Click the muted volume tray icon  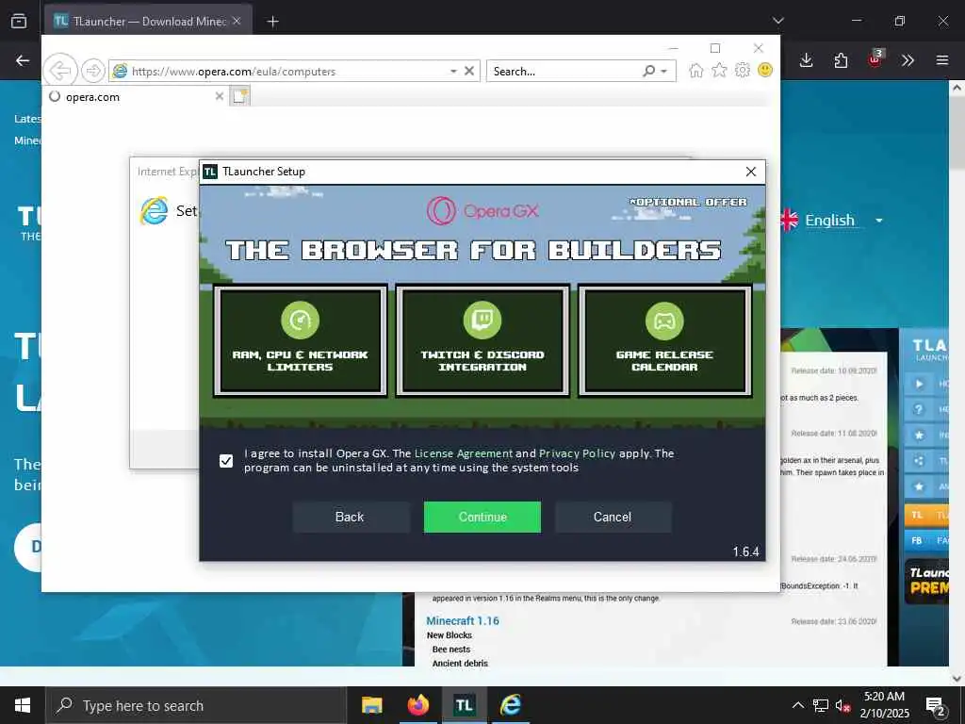842,705
